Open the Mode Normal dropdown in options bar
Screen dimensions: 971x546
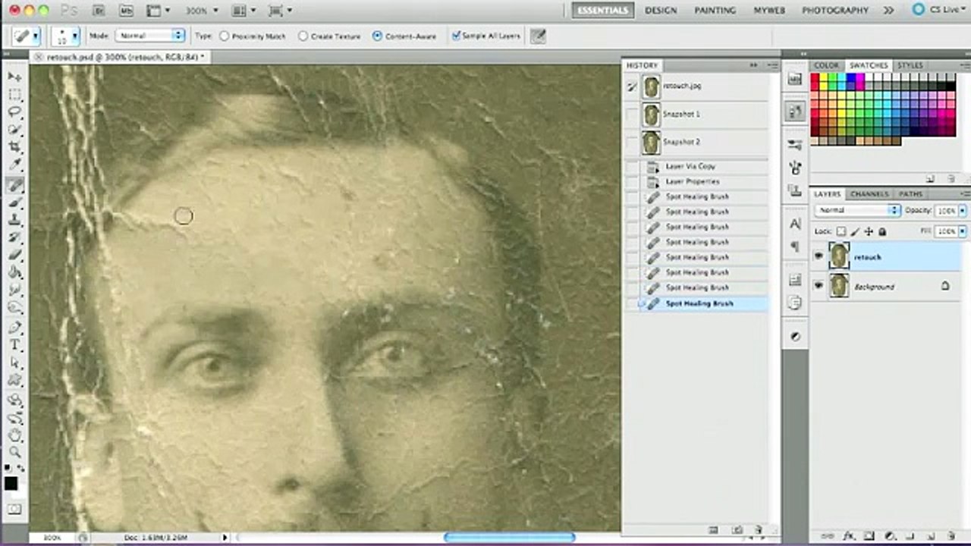pos(150,36)
